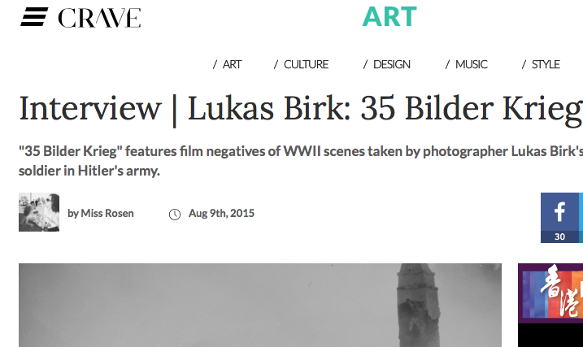Viewport: 583px width, 347px height.
Task: Click the Facebook share count of 30
Action: tap(559, 236)
